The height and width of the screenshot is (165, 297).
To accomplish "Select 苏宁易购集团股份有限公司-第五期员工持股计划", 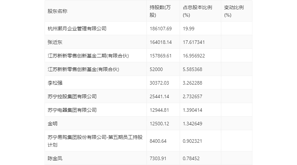I will tap(95, 141).
